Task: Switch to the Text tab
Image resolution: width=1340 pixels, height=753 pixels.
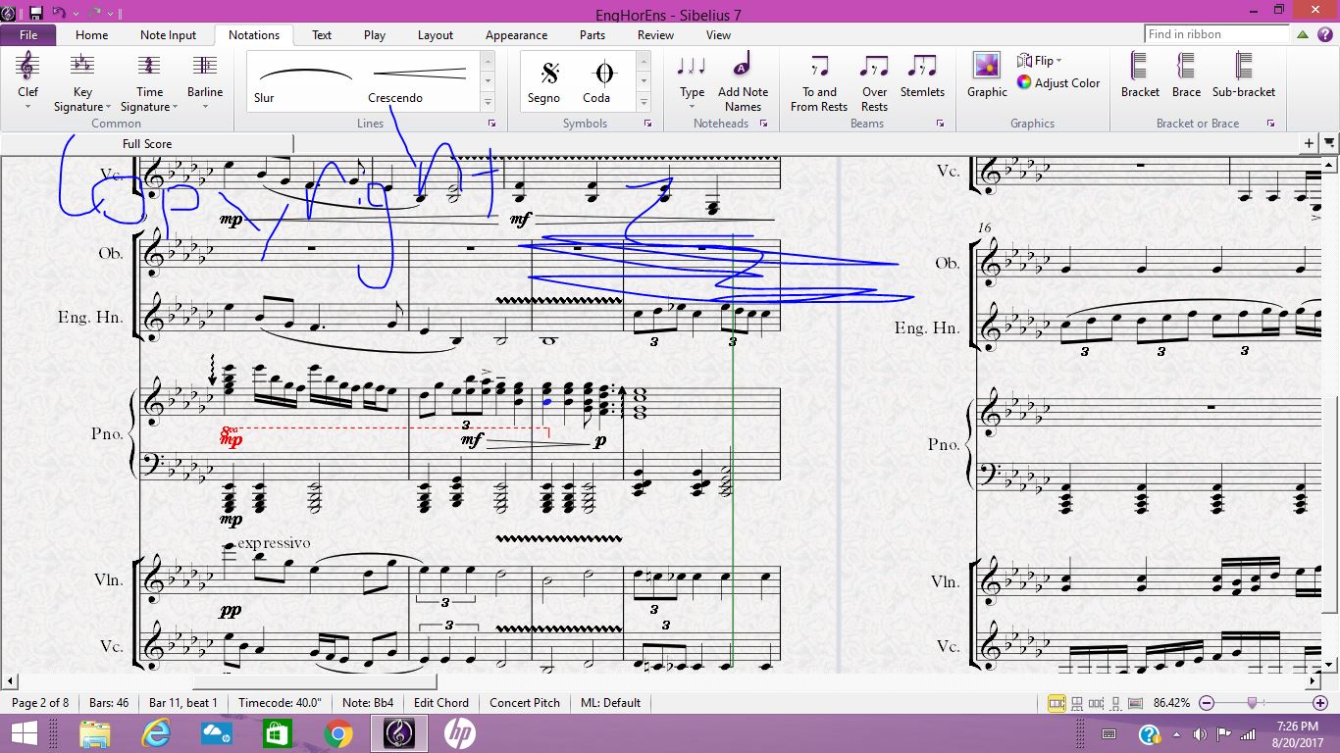Action: 322,34
